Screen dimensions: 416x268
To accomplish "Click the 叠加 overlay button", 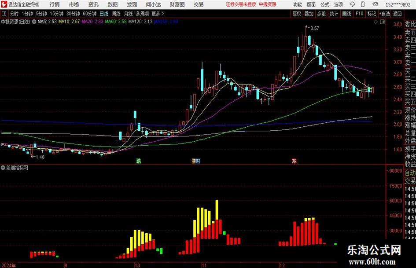I will (309, 14).
